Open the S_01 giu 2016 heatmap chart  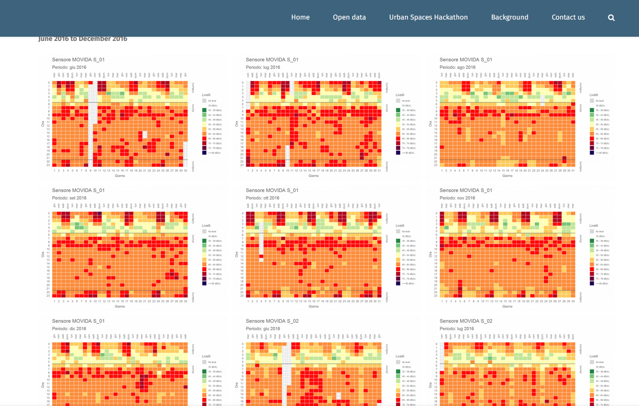[120, 124]
